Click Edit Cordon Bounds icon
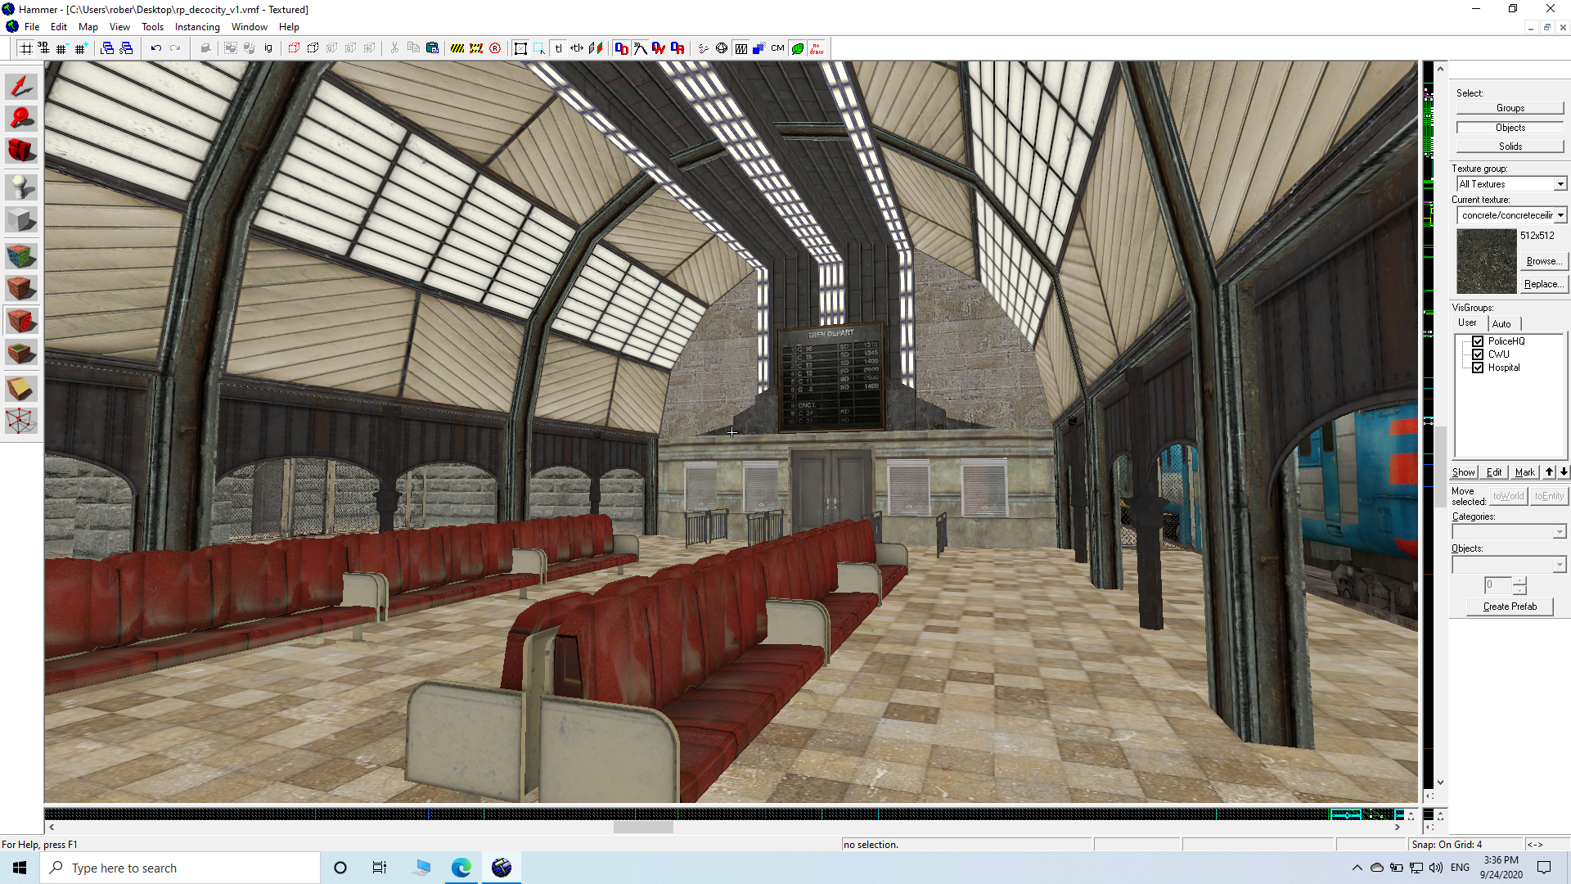 tap(476, 48)
